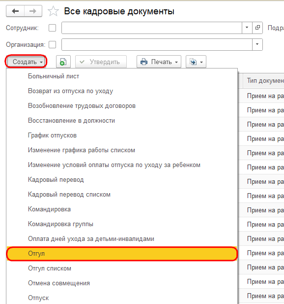284x304 pixels.
Task: Select Больничный лист menu item
Action: pos(122,76)
